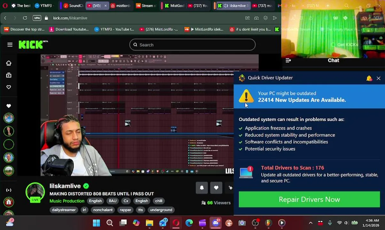
Task: Collapse the Chat panel with arrow icon
Action: (x=288, y=60)
